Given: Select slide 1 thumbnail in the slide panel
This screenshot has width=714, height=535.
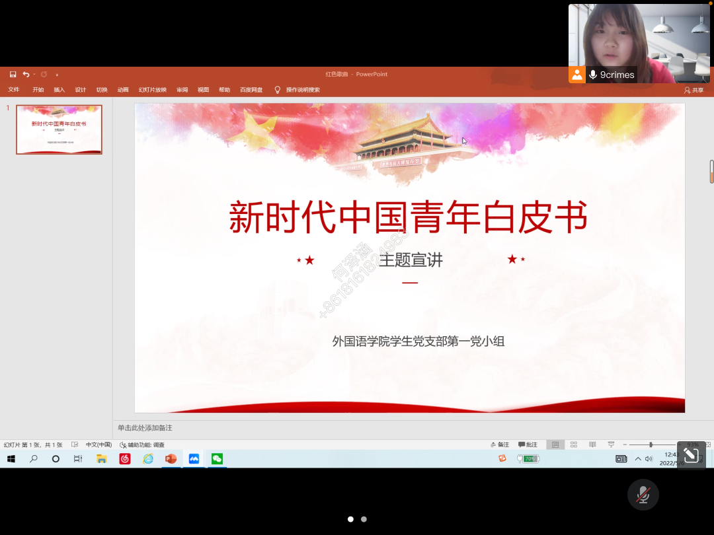Looking at the screenshot, I should click(59, 129).
